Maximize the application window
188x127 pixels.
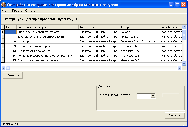click(177, 5)
